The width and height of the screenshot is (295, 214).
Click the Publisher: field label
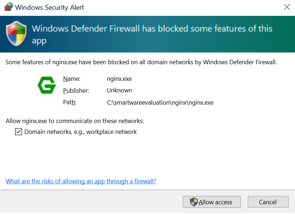click(76, 91)
